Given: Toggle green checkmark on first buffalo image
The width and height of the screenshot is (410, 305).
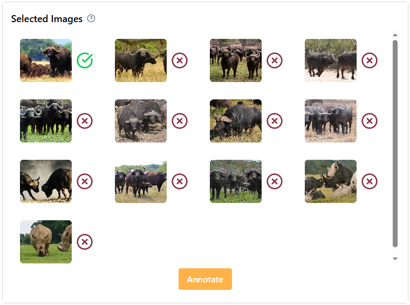Looking at the screenshot, I should coord(85,60).
